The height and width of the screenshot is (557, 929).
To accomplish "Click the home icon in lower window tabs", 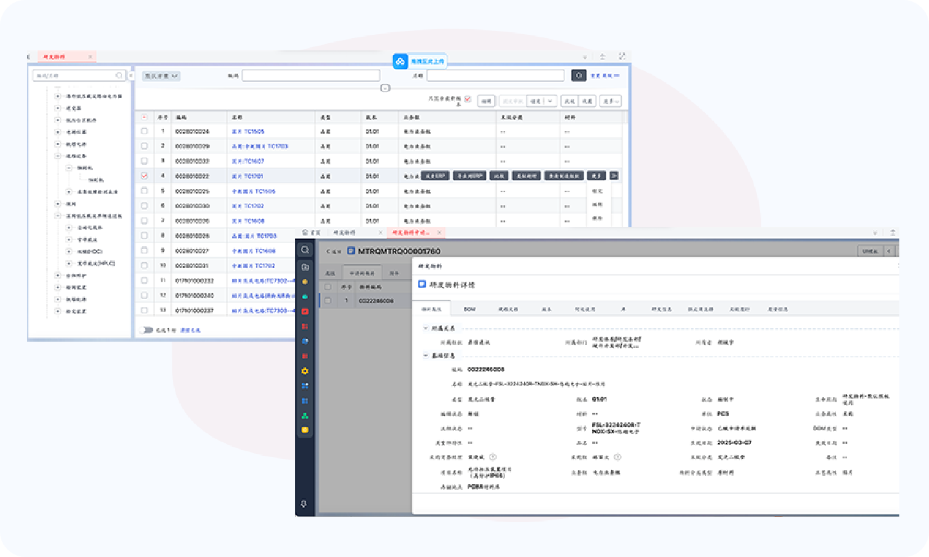I will click(305, 232).
